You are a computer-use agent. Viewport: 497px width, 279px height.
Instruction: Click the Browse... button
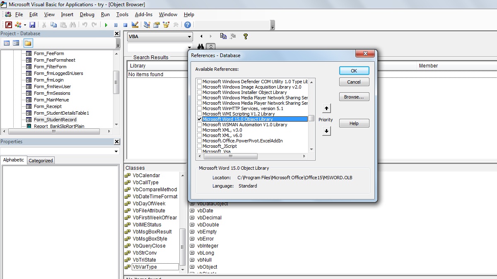click(354, 97)
